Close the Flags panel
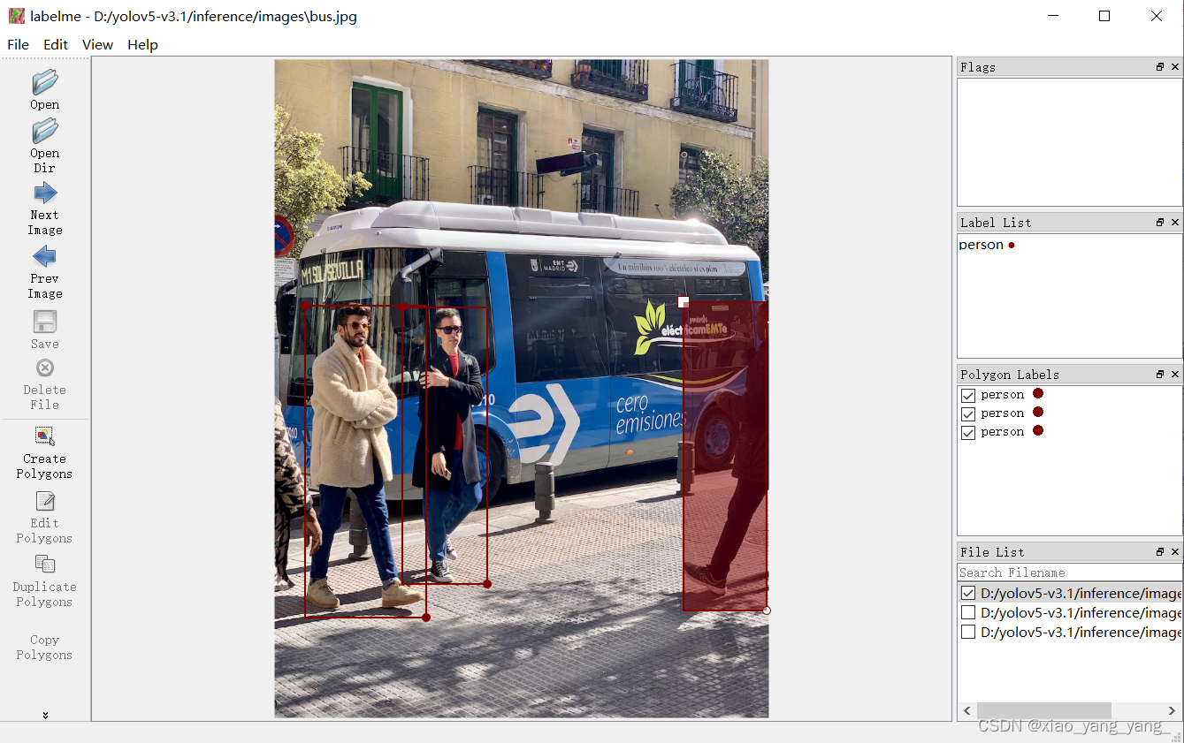Image resolution: width=1184 pixels, height=743 pixels. pyautogui.click(x=1175, y=67)
